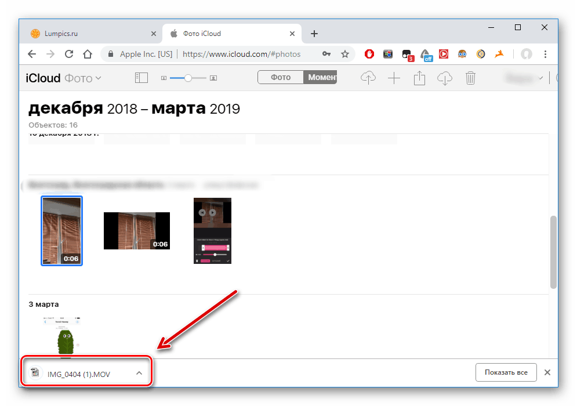The image size is (577, 406).
Task: Open the red play button extension
Action: [x=444, y=54]
